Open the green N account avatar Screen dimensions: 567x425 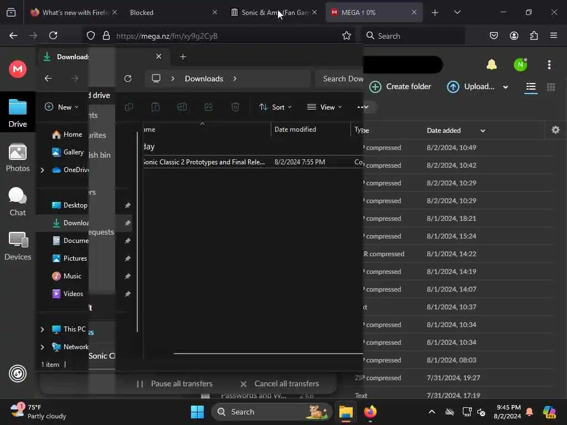pos(520,65)
